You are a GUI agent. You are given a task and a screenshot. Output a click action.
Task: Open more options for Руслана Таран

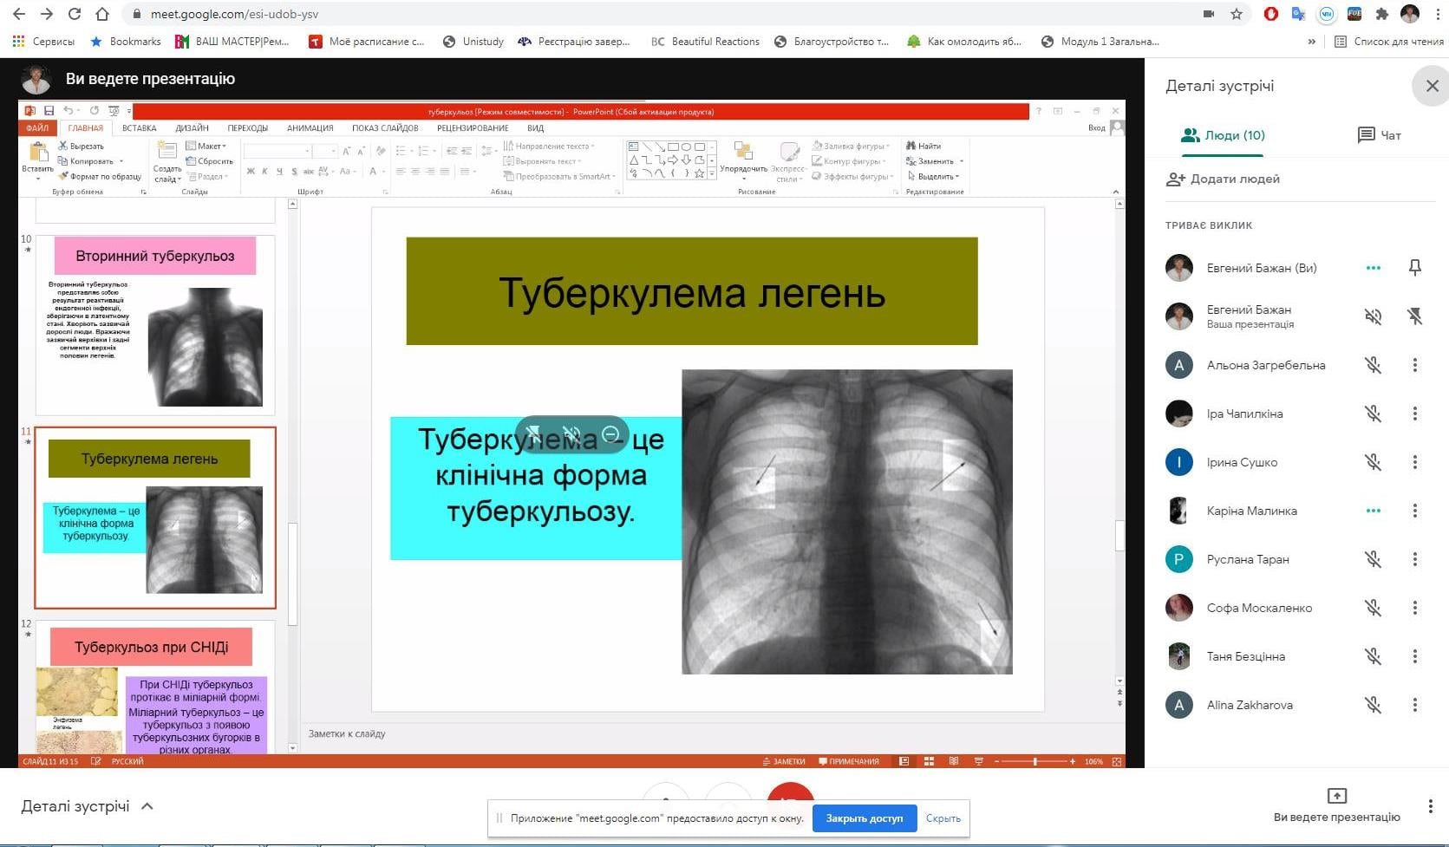1414,559
